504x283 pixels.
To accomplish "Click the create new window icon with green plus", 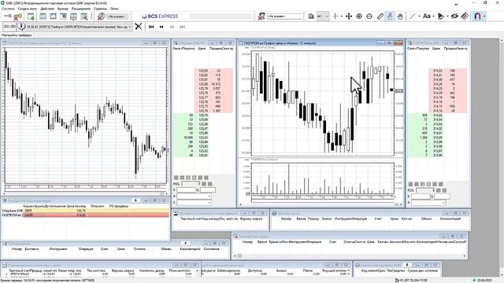I will 31,16.
